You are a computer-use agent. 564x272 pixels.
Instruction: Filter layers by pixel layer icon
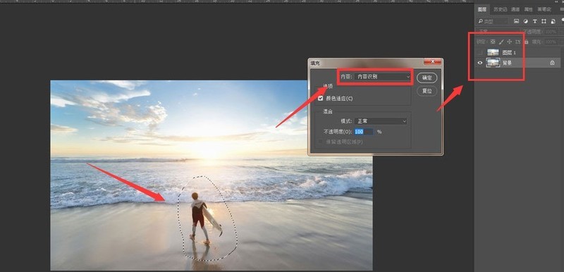pos(517,21)
